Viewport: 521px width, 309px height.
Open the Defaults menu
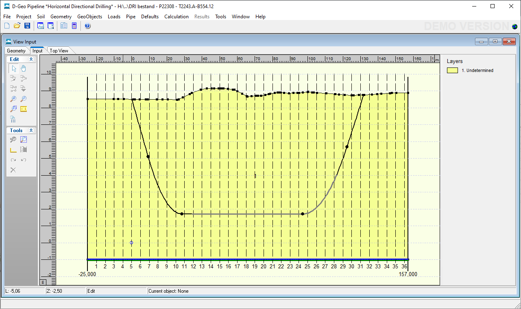tap(150, 17)
